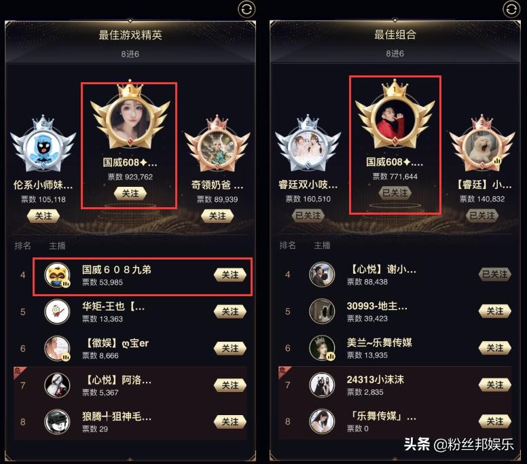This screenshot has width=527, height=464.
Task: Open 国威608九弟 raccoon avatar
Action: [x=58, y=275]
